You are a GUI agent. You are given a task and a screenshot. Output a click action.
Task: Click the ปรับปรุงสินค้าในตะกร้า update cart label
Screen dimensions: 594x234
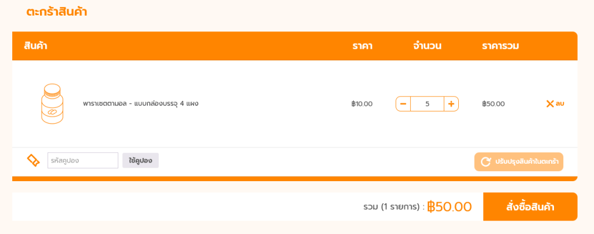[527, 162]
